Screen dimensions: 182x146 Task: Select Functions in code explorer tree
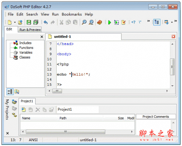point(26,48)
